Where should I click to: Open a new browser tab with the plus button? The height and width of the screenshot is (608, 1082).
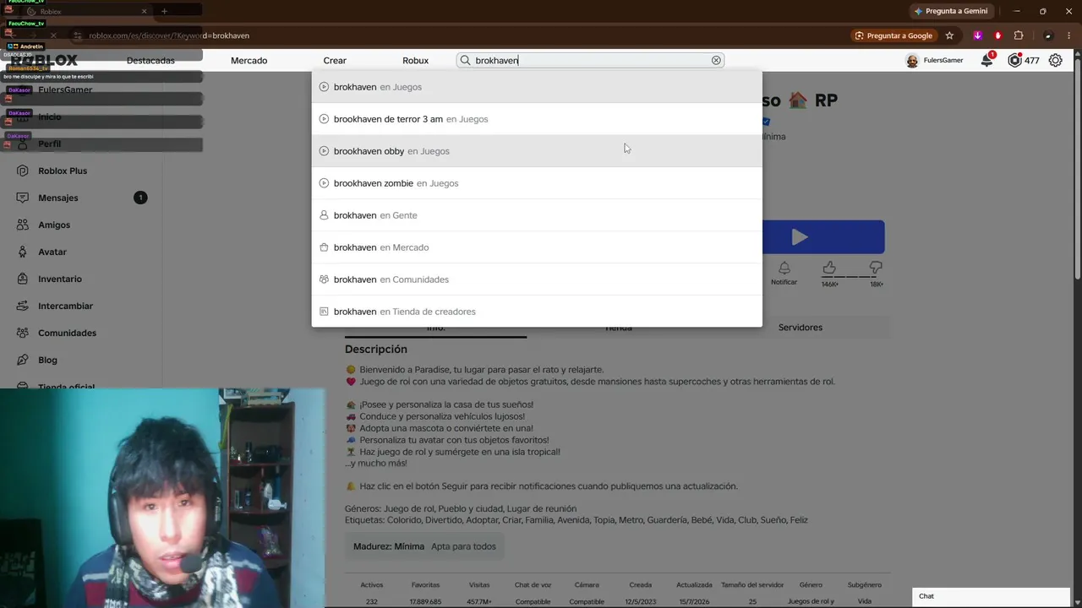tap(164, 11)
